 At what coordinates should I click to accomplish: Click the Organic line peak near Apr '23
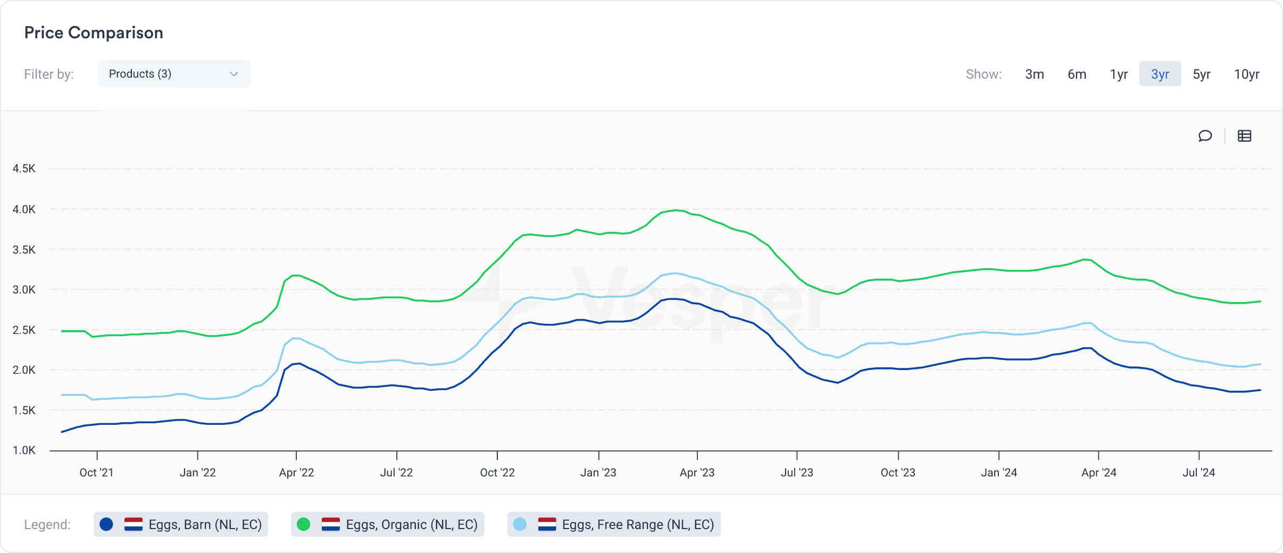click(676, 210)
